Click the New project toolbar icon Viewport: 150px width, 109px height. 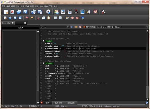click(6, 12)
